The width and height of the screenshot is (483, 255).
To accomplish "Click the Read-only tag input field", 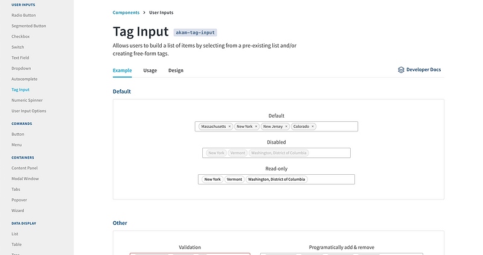I will pyautogui.click(x=277, y=179).
